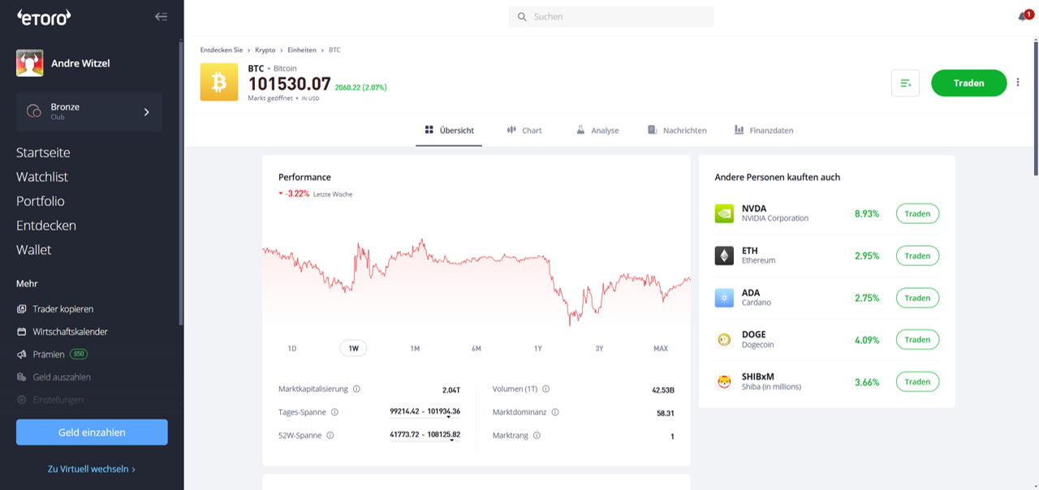Switch to the Chart tab

(x=524, y=130)
